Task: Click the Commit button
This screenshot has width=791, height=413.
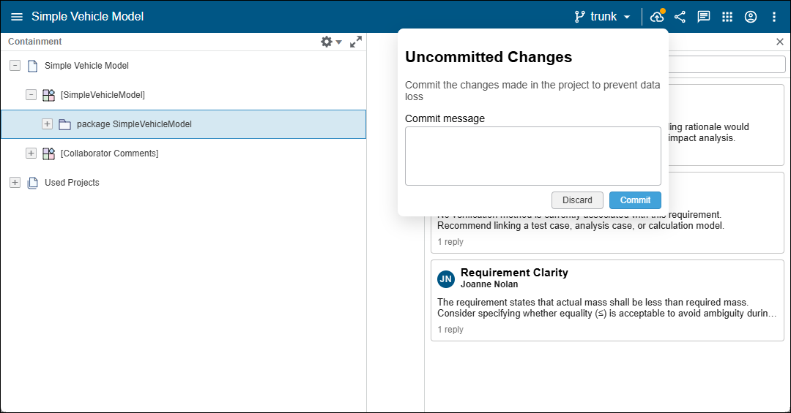Action: pyautogui.click(x=635, y=200)
